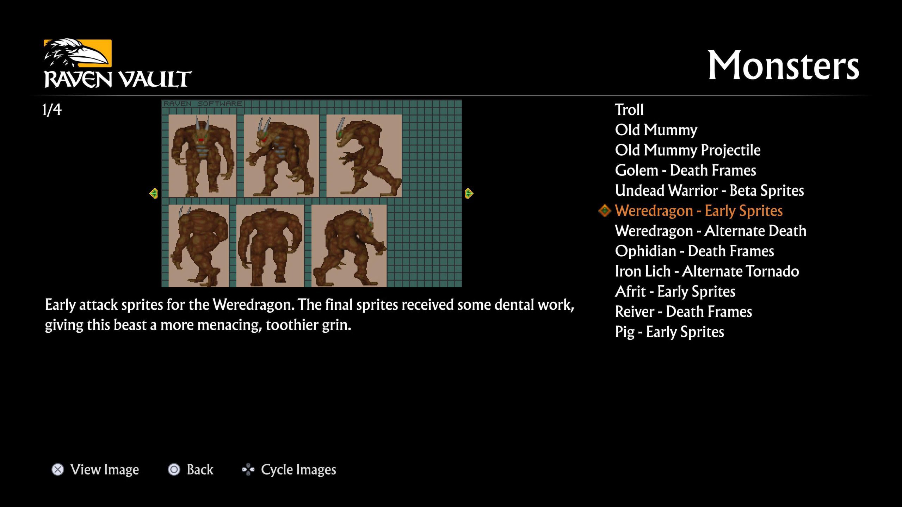
Task: Click the Weredragon sprite sheet image
Action: tap(311, 193)
